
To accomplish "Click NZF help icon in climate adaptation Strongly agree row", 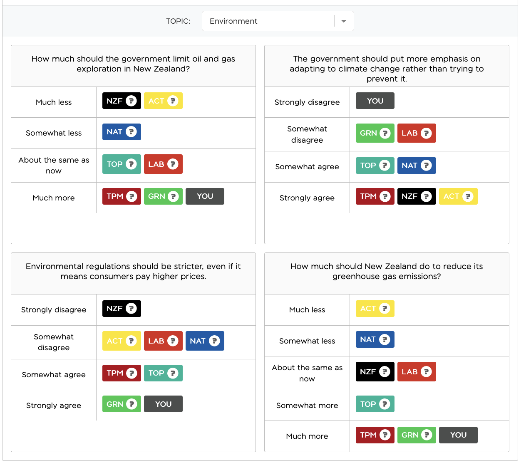I will coord(426,196).
